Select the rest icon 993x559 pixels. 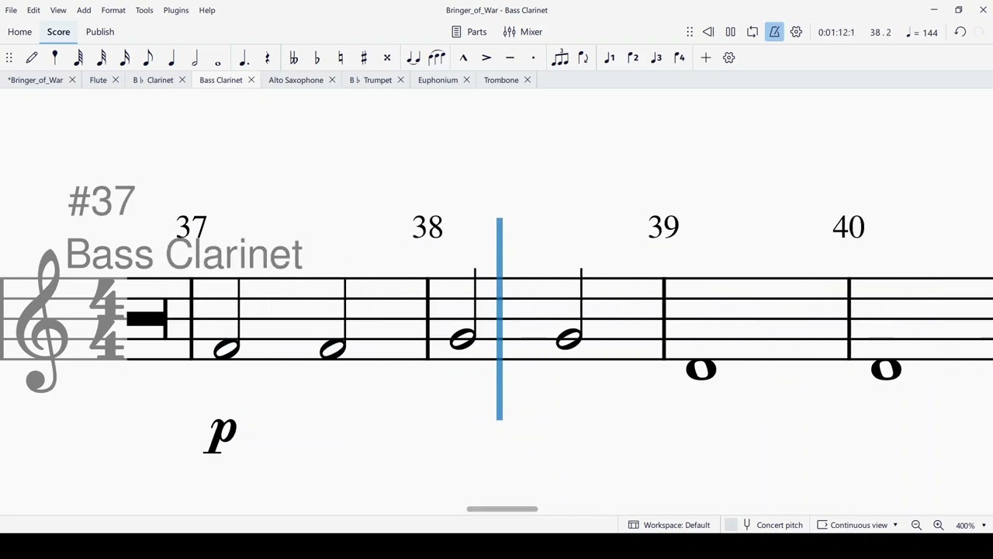coord(267,57)
